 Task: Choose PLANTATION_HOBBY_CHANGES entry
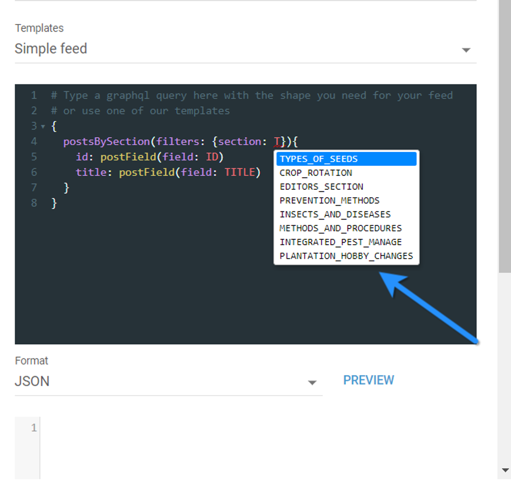(346, 256)
